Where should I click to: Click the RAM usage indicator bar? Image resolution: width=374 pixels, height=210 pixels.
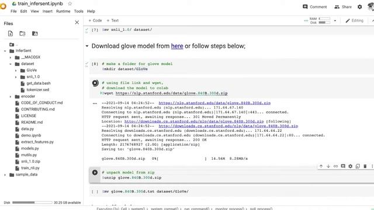324,19
